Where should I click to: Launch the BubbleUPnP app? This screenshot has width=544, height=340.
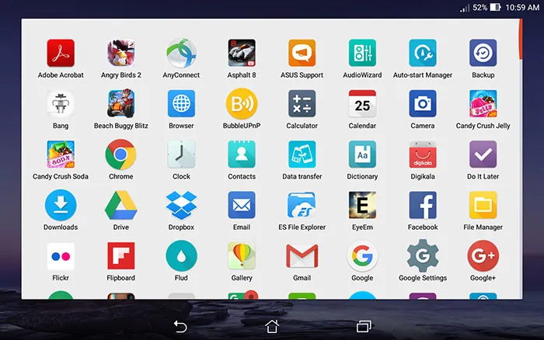click(x=242, y=104)
